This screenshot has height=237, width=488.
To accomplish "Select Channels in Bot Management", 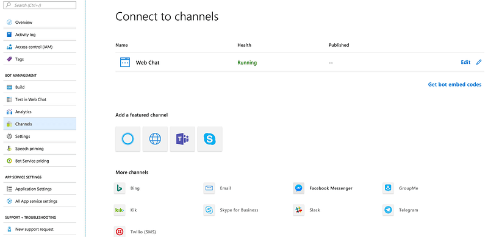I will [40, 124].
